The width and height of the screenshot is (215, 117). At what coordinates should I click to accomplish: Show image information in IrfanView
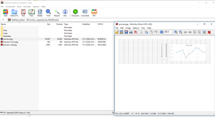pos(162,32)
